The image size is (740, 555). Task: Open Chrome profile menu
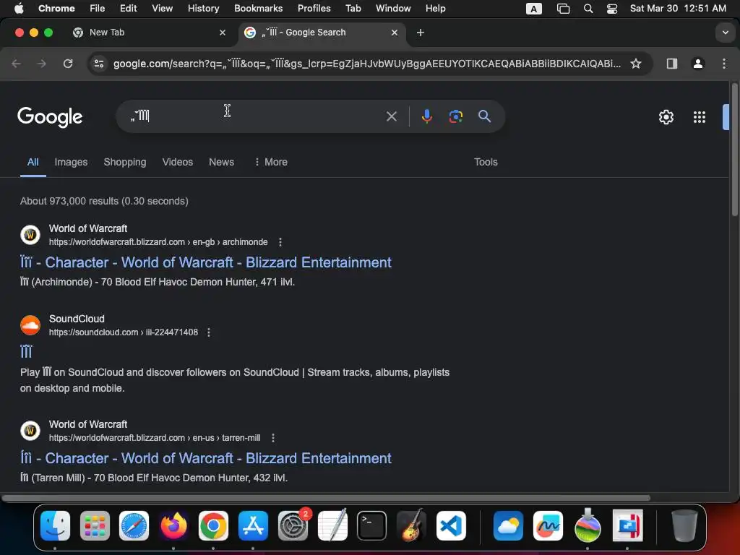(x=697, y=64)
